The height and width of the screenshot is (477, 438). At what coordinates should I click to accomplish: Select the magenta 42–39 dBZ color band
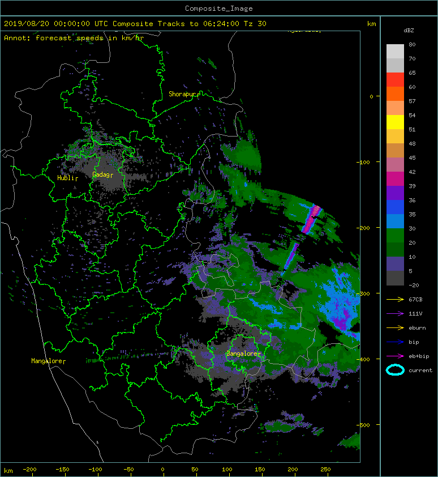coord(395,179)
